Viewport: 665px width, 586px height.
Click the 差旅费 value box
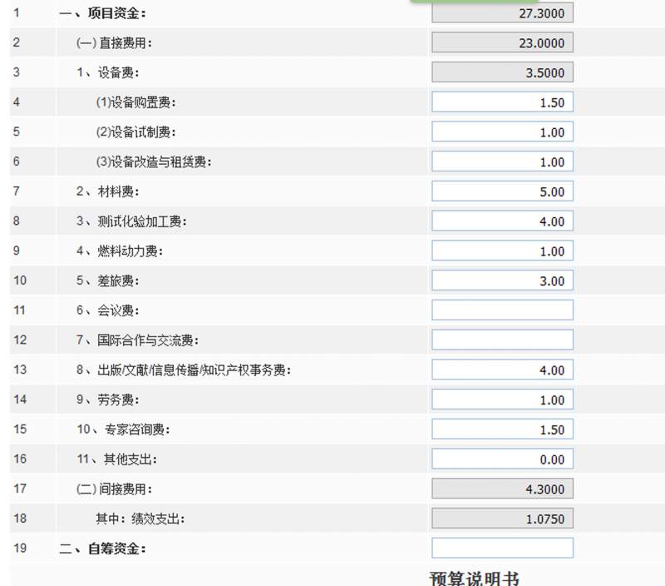pyautogui.click(x=503, y=281)
